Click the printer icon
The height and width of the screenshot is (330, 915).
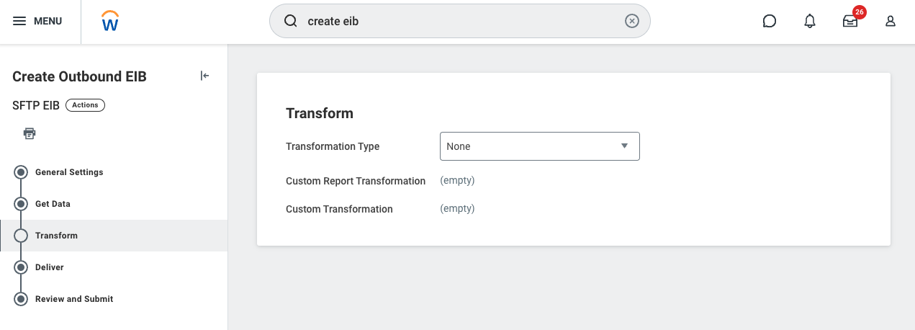click(30, 133)
